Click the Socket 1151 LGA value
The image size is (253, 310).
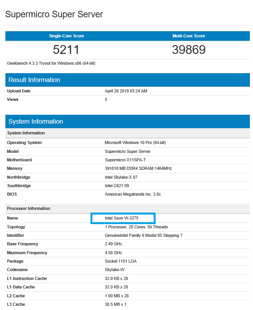(121, 261)
